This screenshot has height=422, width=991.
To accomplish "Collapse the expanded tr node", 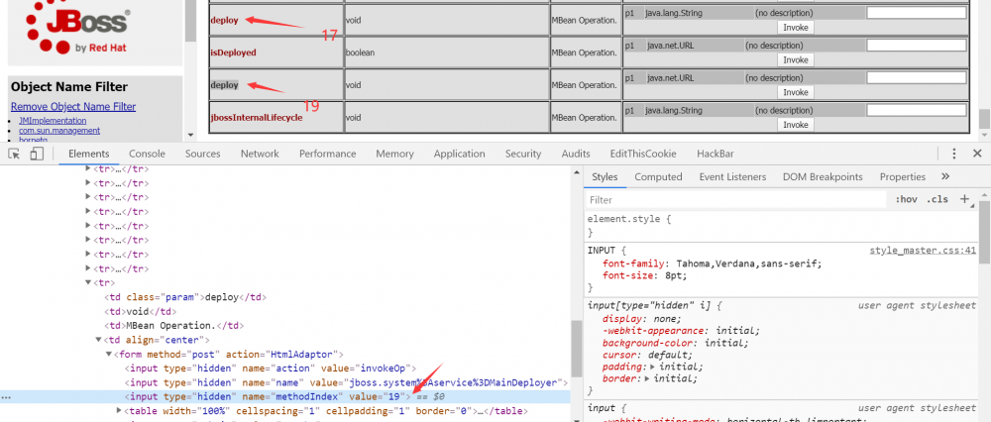I will click(89, 282).
